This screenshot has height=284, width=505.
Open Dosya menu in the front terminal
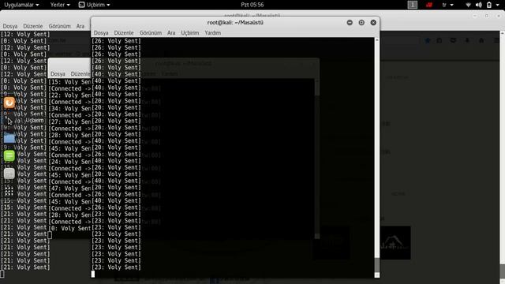tap(101, 33)
